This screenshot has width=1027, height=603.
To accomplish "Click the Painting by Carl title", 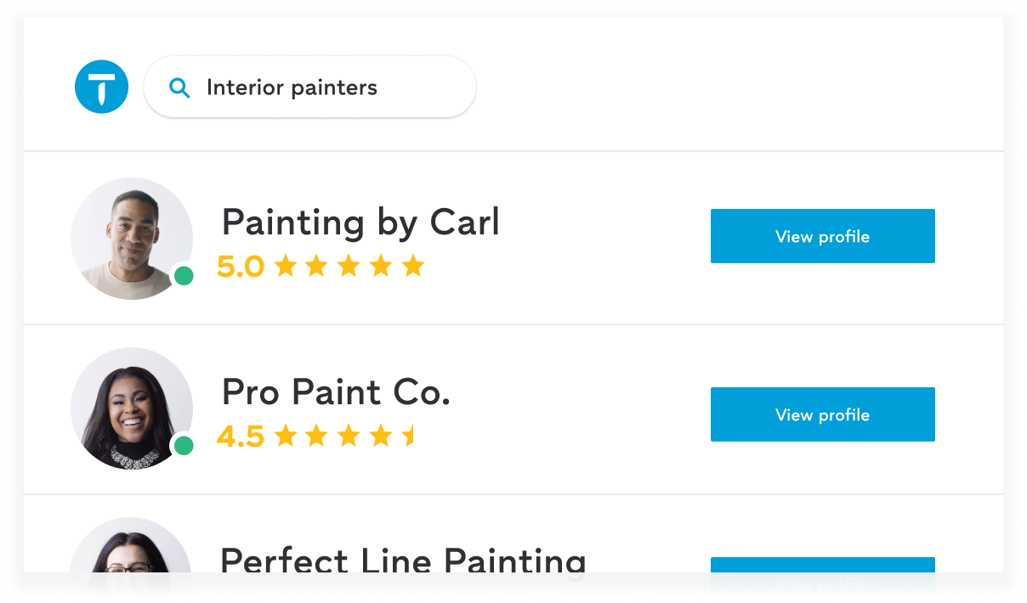I will click(x=360, y=223).
